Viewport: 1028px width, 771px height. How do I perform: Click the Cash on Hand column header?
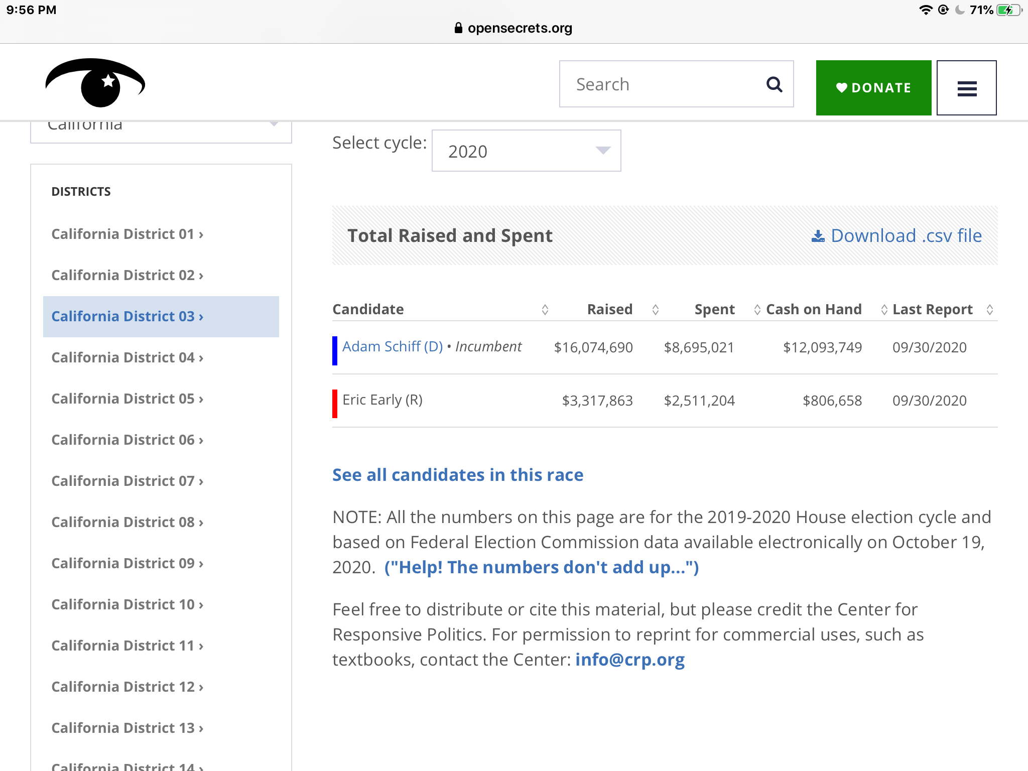tap(814, 310)
